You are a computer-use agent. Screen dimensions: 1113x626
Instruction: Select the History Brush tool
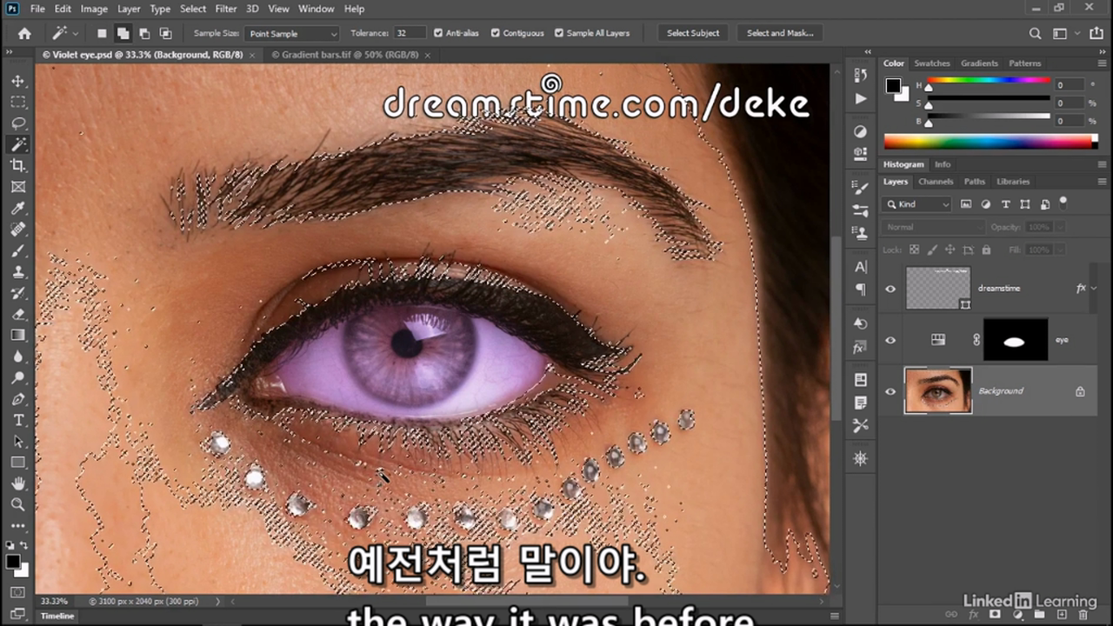point(18,293)
